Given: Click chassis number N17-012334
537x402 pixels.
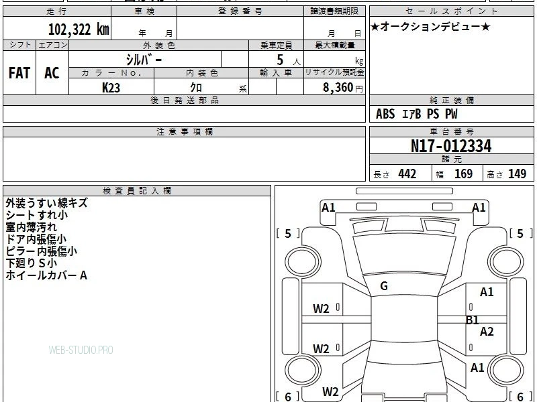Looking at the screenshot, I should coord(451,146).
